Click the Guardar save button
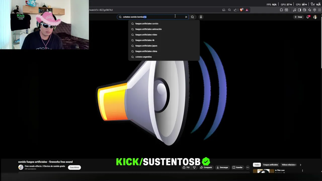This screenshot has height=181, width=322. [x=237, y=167]
